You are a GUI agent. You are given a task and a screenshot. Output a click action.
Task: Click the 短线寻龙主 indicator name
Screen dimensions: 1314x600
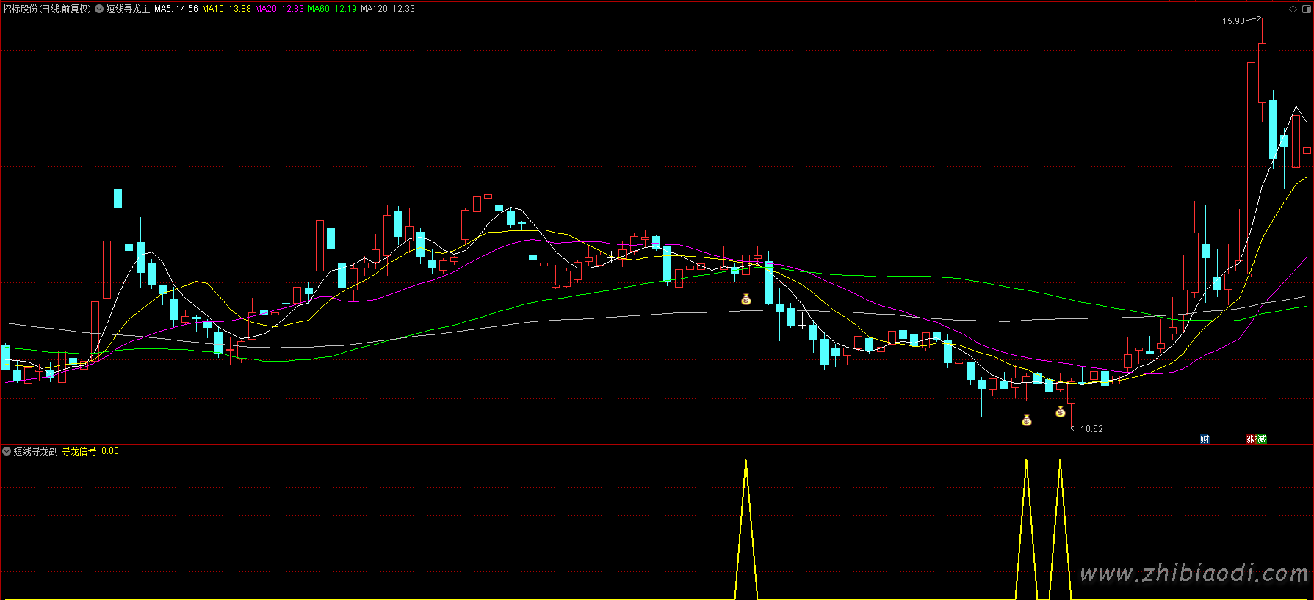128,9
